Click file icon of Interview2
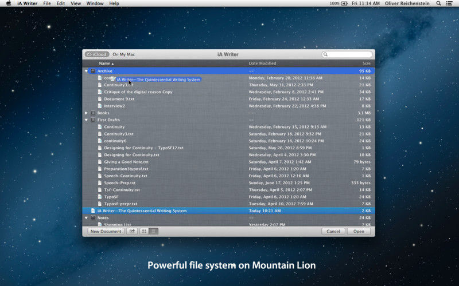 [x=99, y=106]
